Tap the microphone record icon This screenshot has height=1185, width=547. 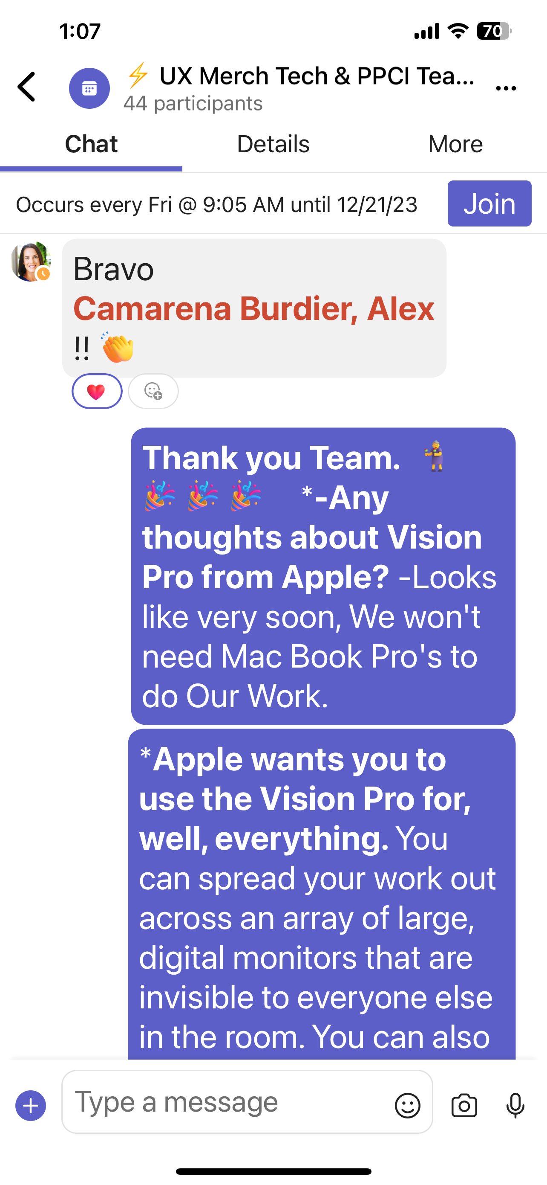(515, 1105)
